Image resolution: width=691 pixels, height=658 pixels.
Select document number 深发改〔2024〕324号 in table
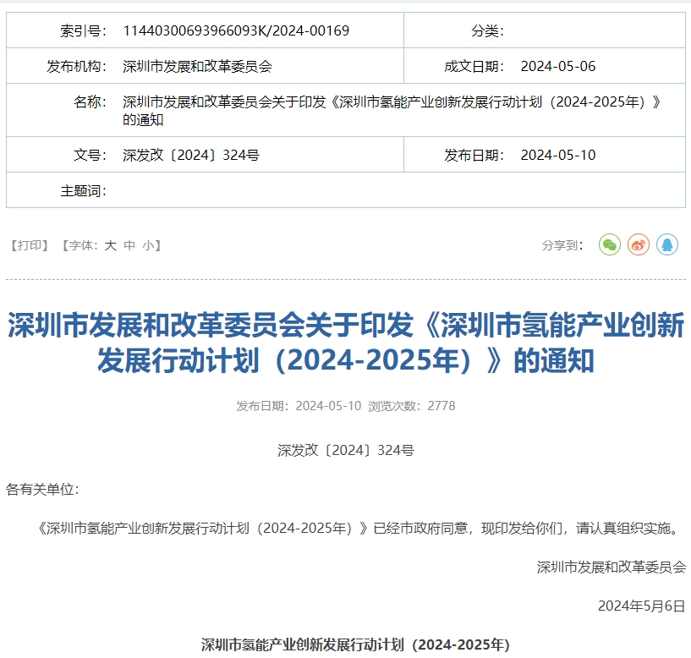(x=191, y=155)
